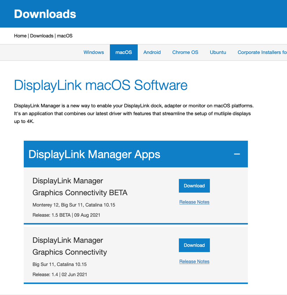
Task: Click the 'Big Sur 11, Catalina 10.15' text
Action: 60,264
